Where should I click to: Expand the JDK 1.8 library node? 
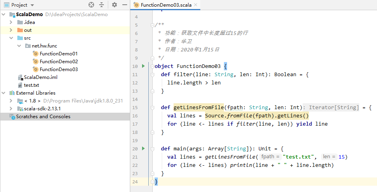11,101
